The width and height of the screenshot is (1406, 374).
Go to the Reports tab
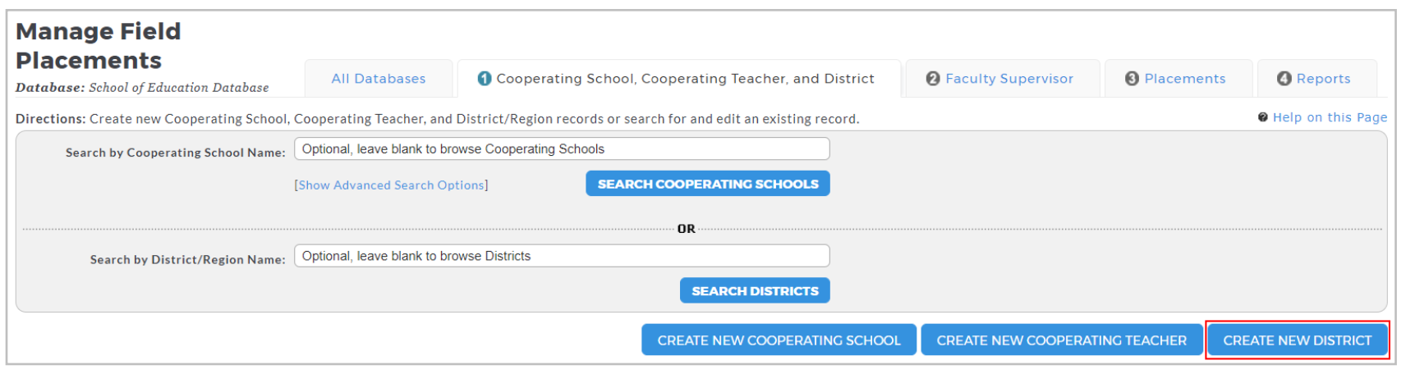click(1316, 79)
